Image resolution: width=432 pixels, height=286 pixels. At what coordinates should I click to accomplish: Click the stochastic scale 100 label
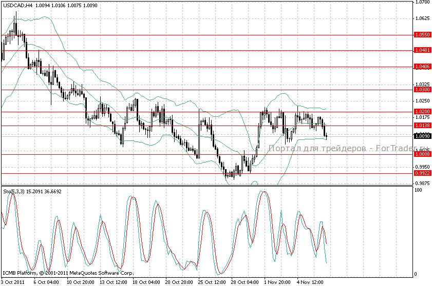point(418,190)
